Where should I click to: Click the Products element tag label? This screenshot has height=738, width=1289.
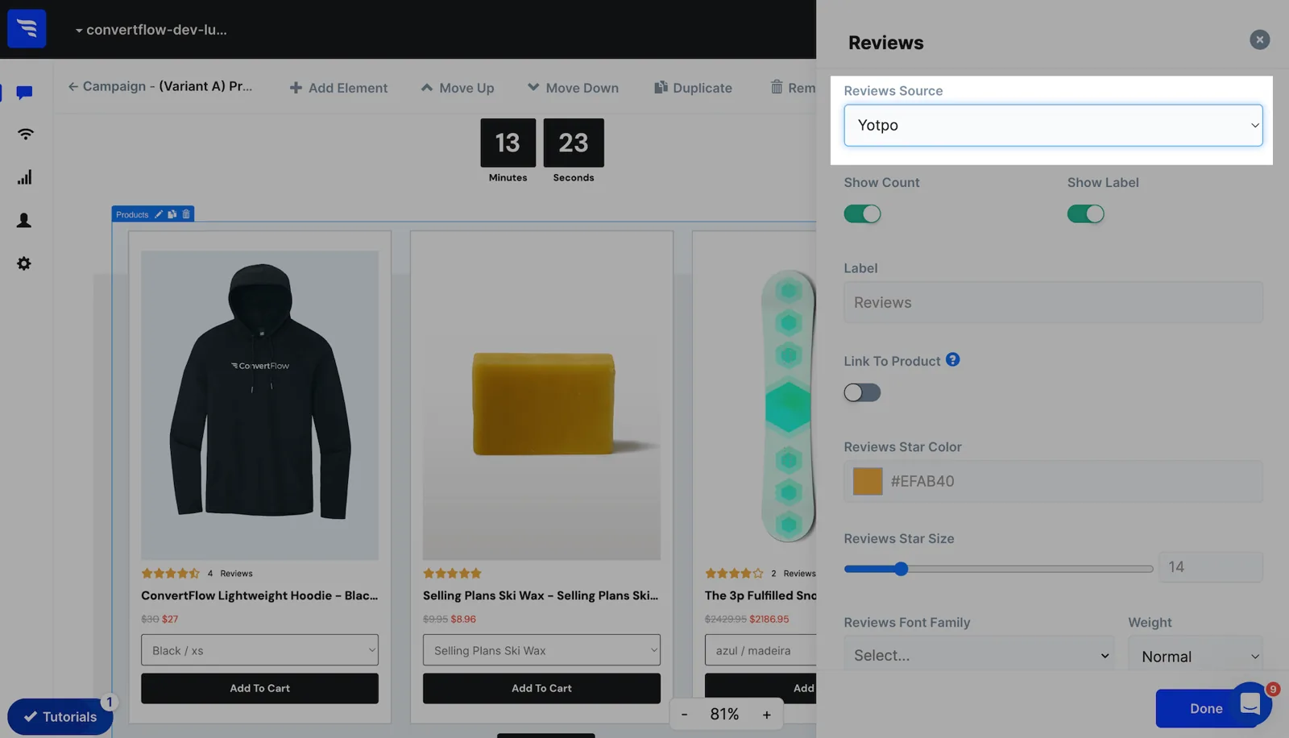tap(132, 214)
